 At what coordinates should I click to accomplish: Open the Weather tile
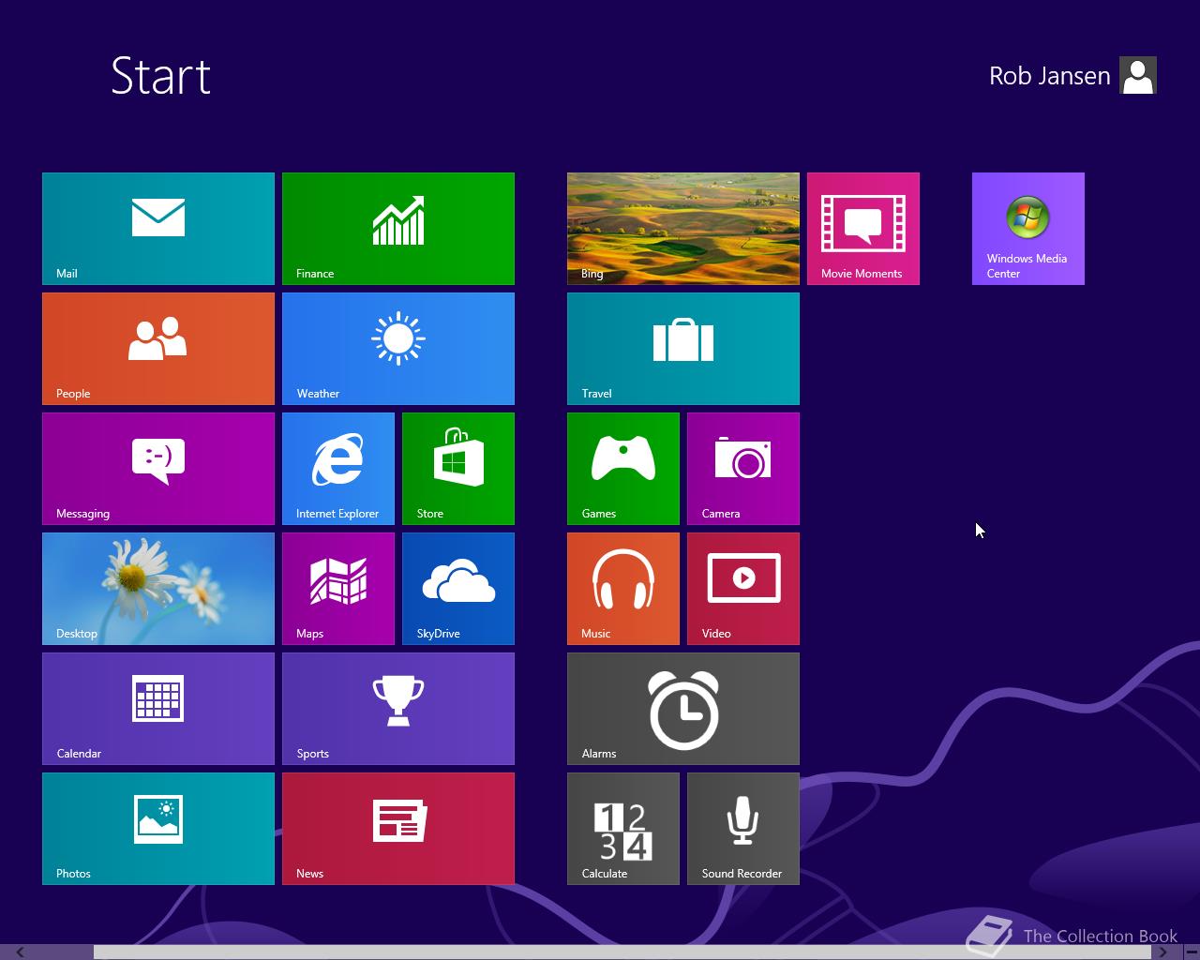pos(398,349)
